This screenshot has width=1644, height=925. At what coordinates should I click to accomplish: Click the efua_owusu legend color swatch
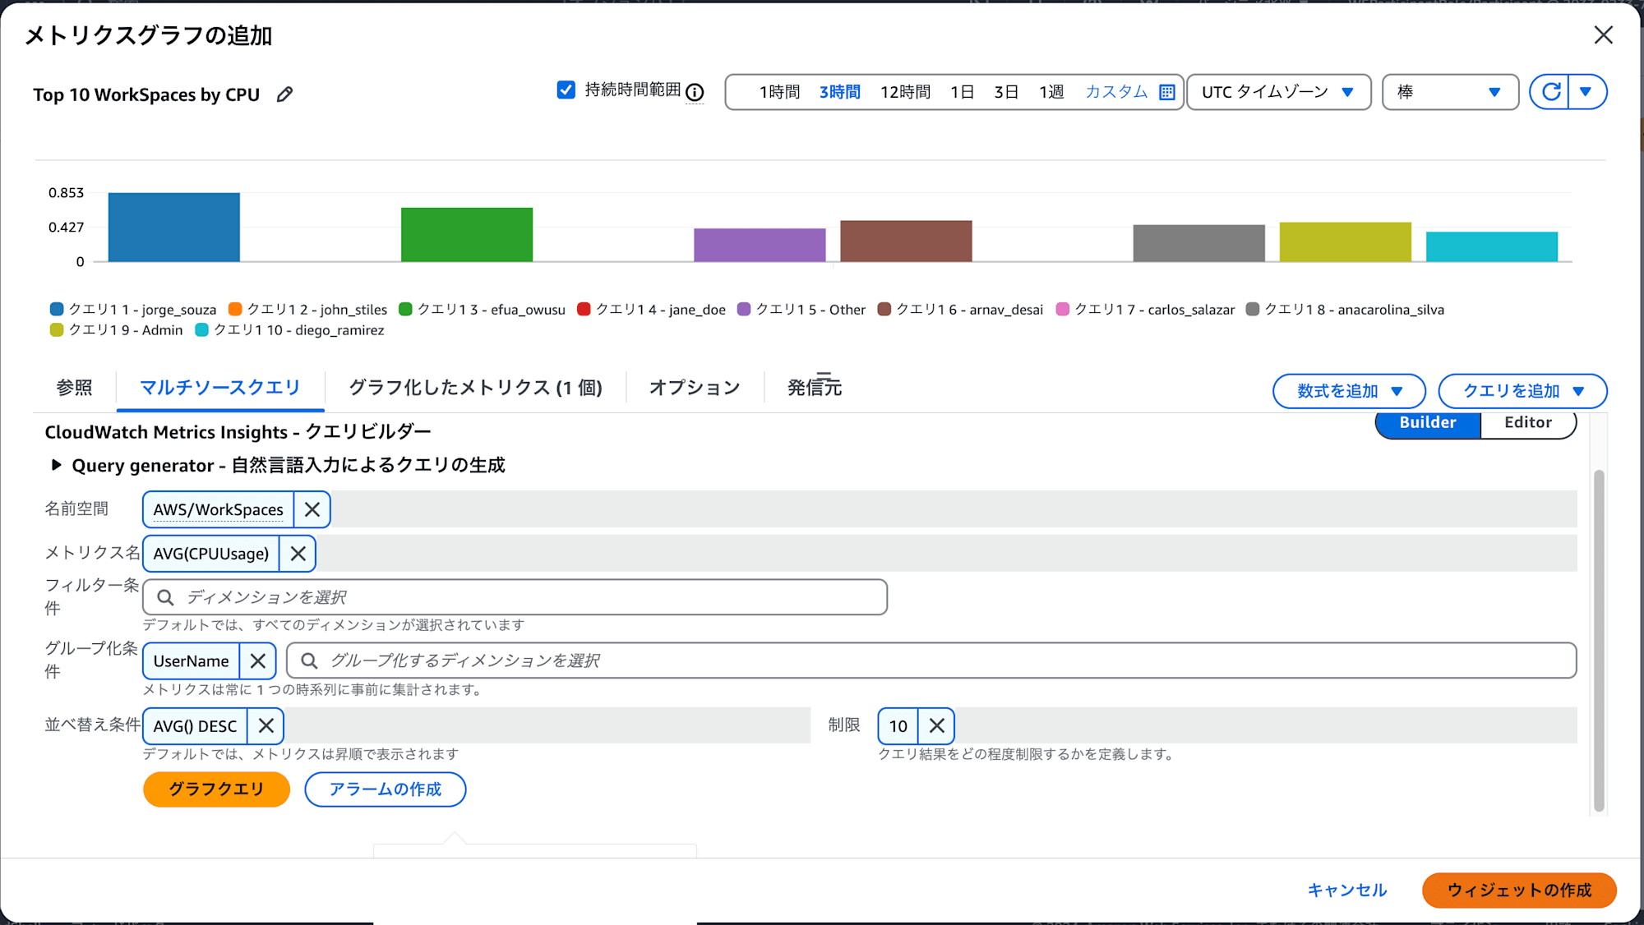(405, 310)
